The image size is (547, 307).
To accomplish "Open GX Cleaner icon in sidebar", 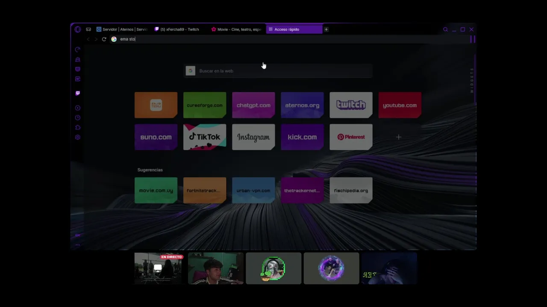I will [x=77, y=59].
